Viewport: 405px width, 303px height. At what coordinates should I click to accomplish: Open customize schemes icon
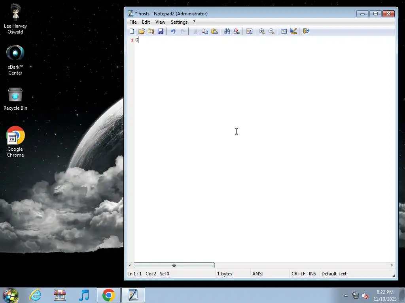(293, 32)
